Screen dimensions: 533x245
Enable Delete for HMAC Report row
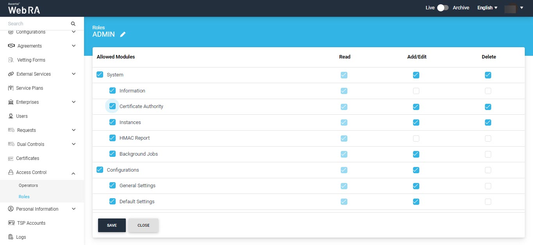click(x=488, y=138)
